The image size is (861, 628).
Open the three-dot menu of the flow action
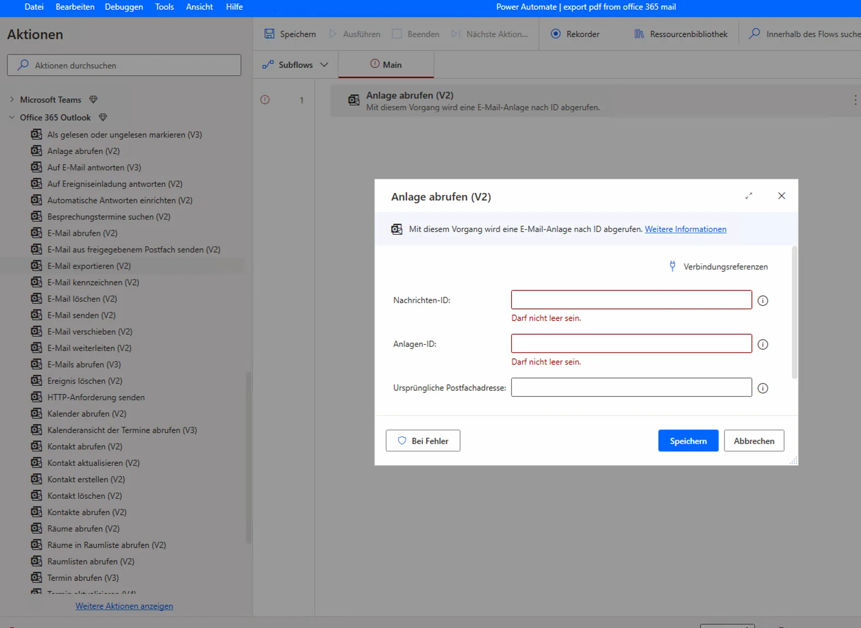(x=855, y=100)
